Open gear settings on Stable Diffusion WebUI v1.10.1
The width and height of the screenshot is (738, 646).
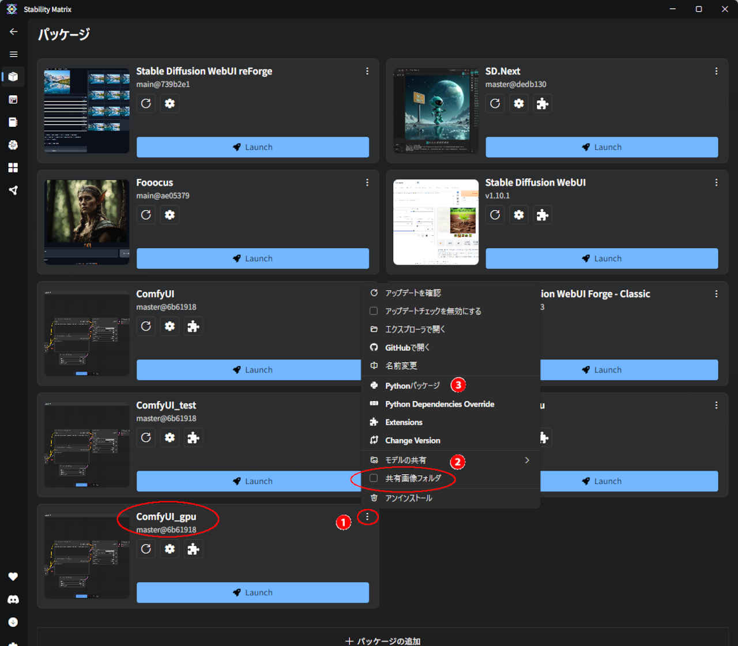click(519, 215)
